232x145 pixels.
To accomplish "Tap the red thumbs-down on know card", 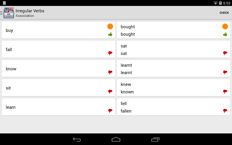I will point(110,72).
